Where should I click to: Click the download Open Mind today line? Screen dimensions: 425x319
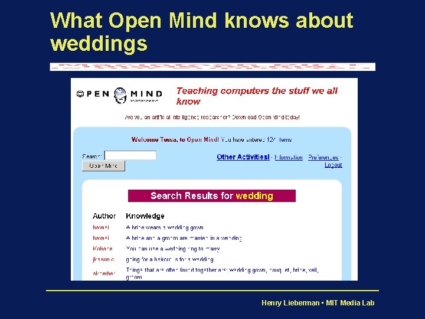(x=212, y=117)
